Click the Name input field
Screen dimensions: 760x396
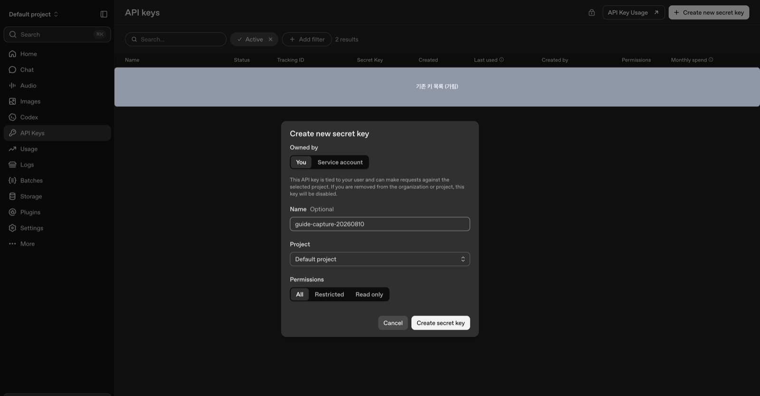coord(380,224)
